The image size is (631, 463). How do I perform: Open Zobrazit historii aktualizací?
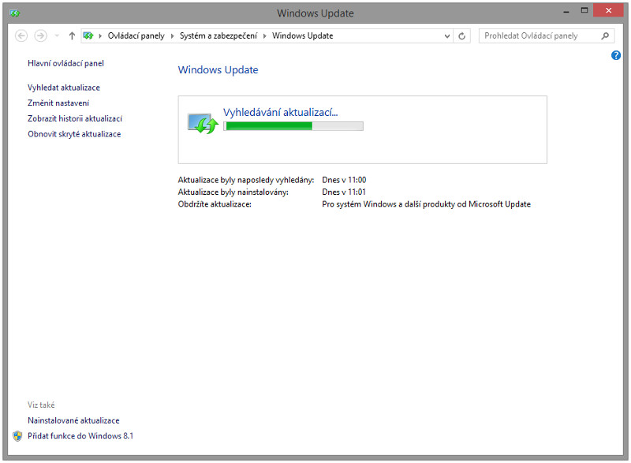[x=75, y=118]
